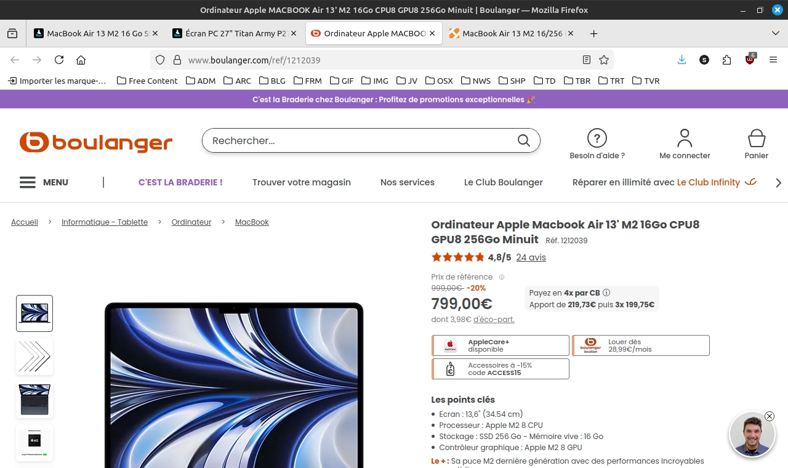Click the padlock site security icon

[177, 60]
